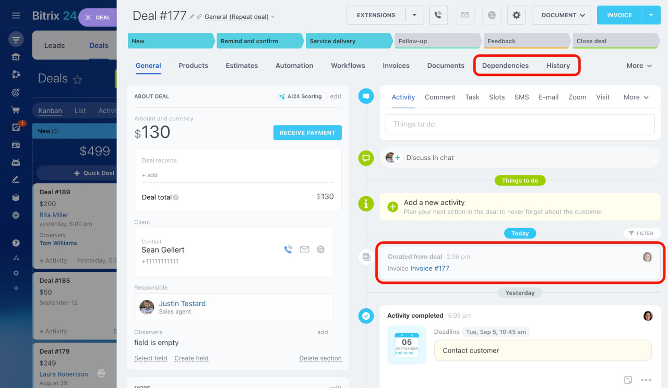
Task: Click the help icon next to Deal total
Action: pos(176,197)
